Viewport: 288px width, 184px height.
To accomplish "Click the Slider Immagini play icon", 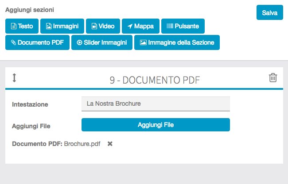I will coord(80,43).
